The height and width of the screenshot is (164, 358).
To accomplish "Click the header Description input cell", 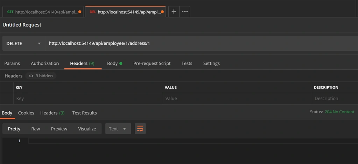I will 335,99.
